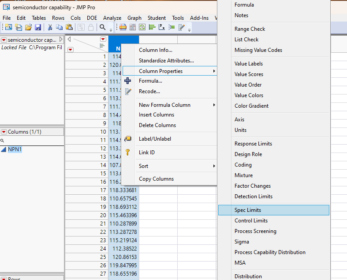Click the Cut scissors icon
This screenshot has height=280, width=347.
(50, 27)
